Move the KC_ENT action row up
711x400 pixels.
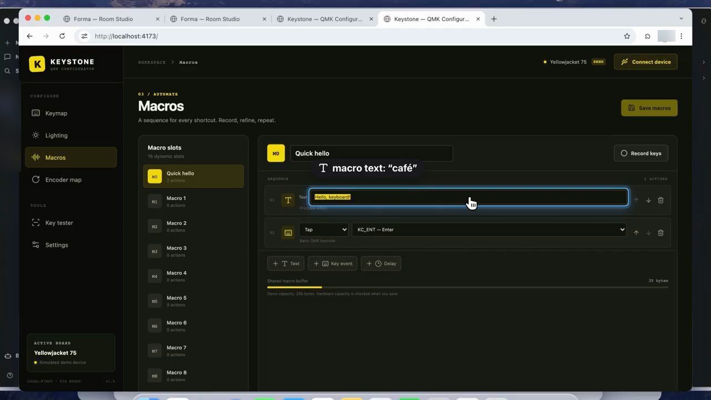click(x=636, y=233)
